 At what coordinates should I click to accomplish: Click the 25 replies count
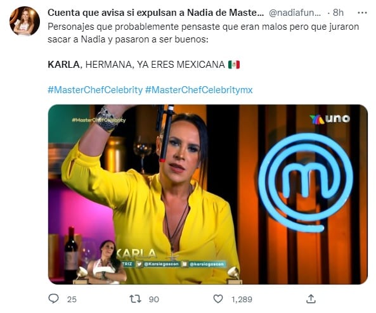pos(72,299)
